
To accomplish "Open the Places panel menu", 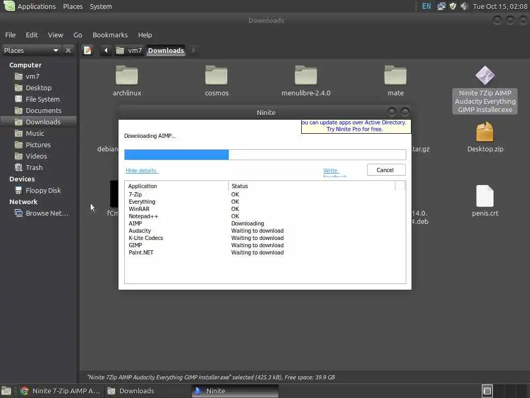I will click(x=72, y=6).
